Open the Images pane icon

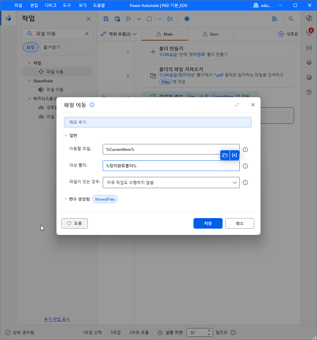pos(309,77)
